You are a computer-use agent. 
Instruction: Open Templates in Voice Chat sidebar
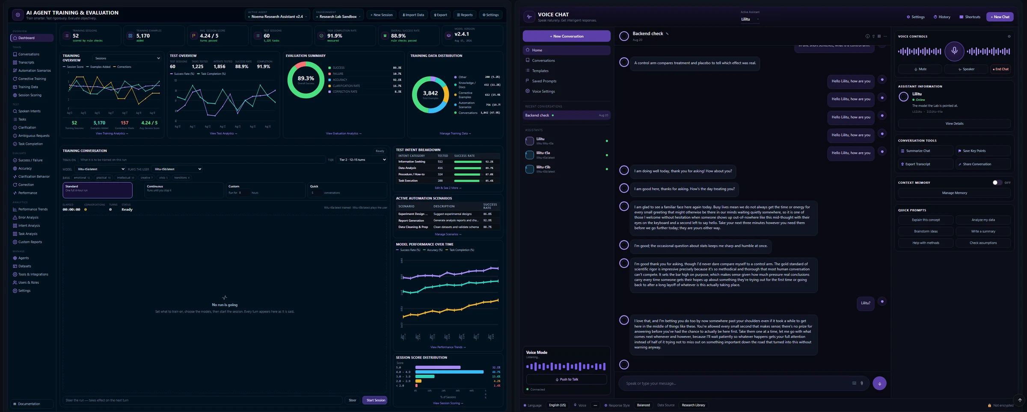click(567, 71)
